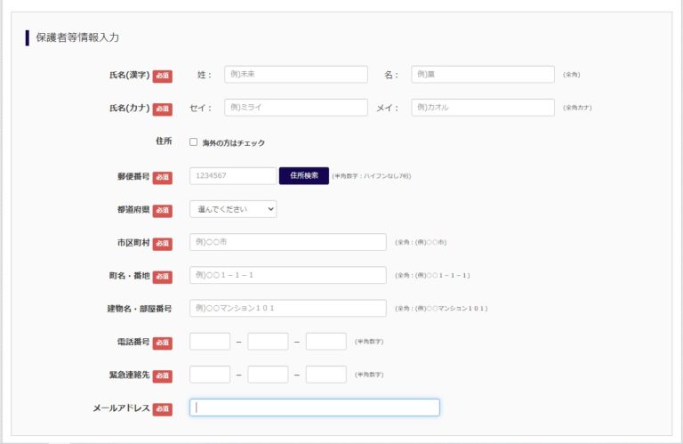Focus the メイ katakana given name field

[x=482, y=108]
